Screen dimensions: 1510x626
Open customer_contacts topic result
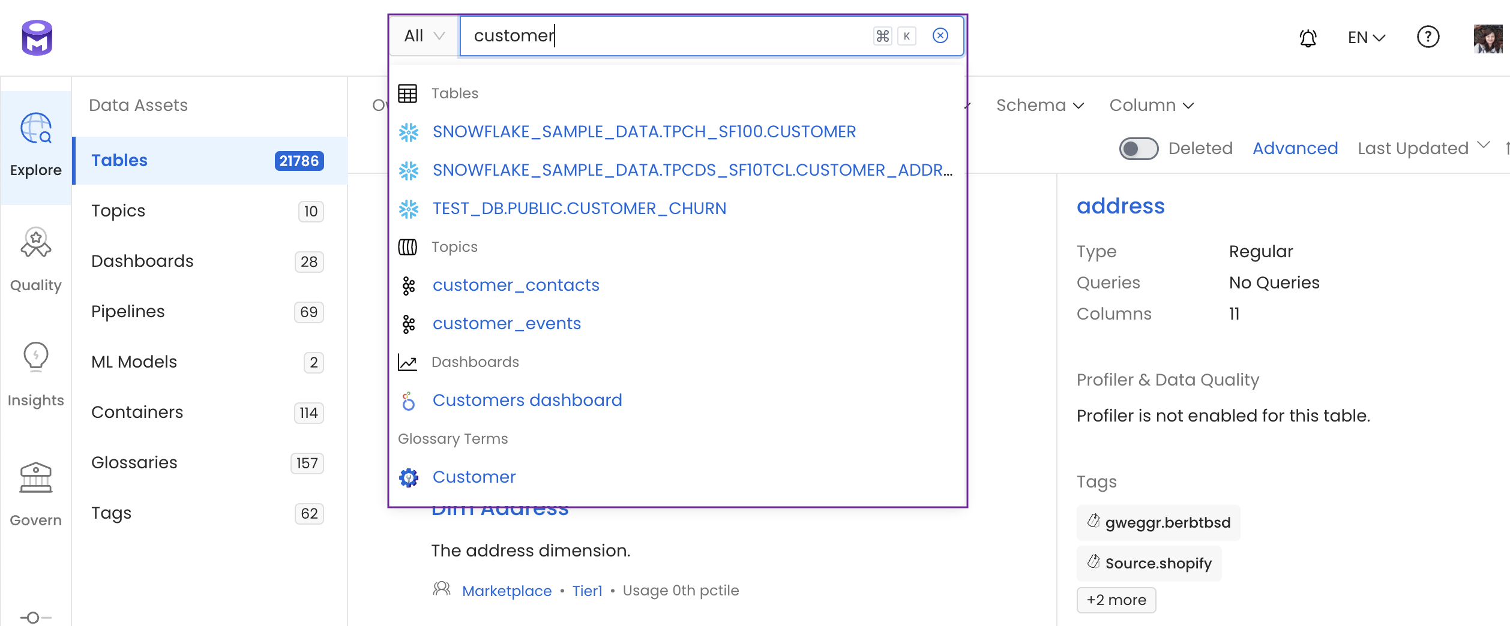pos(516,285)
